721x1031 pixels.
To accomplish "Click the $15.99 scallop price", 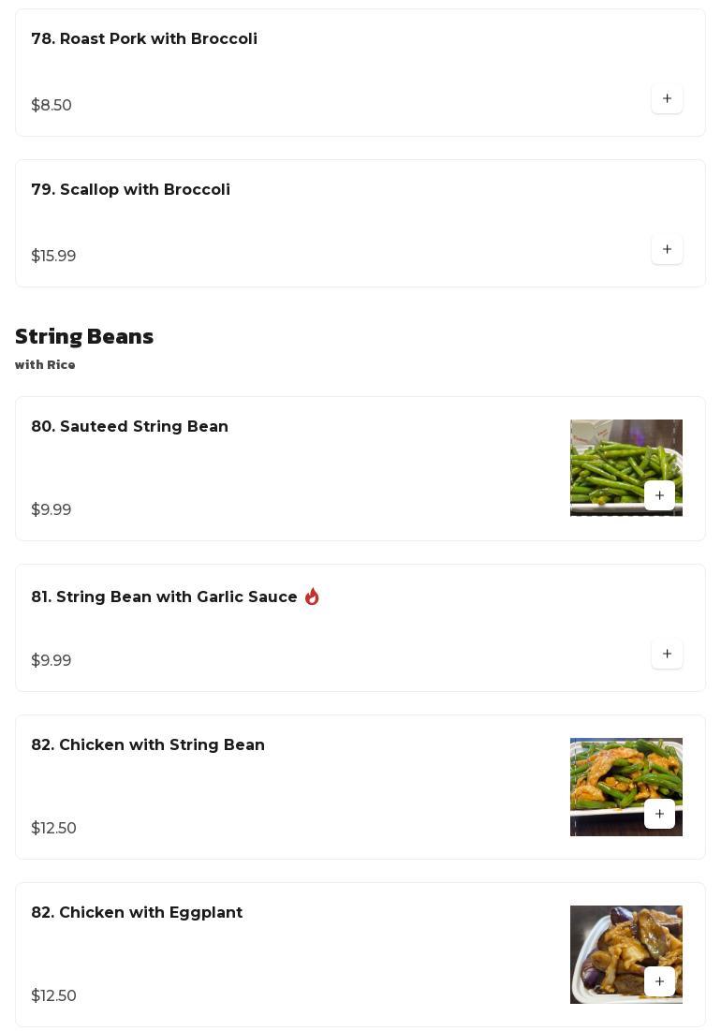I will tap(53, 256).
